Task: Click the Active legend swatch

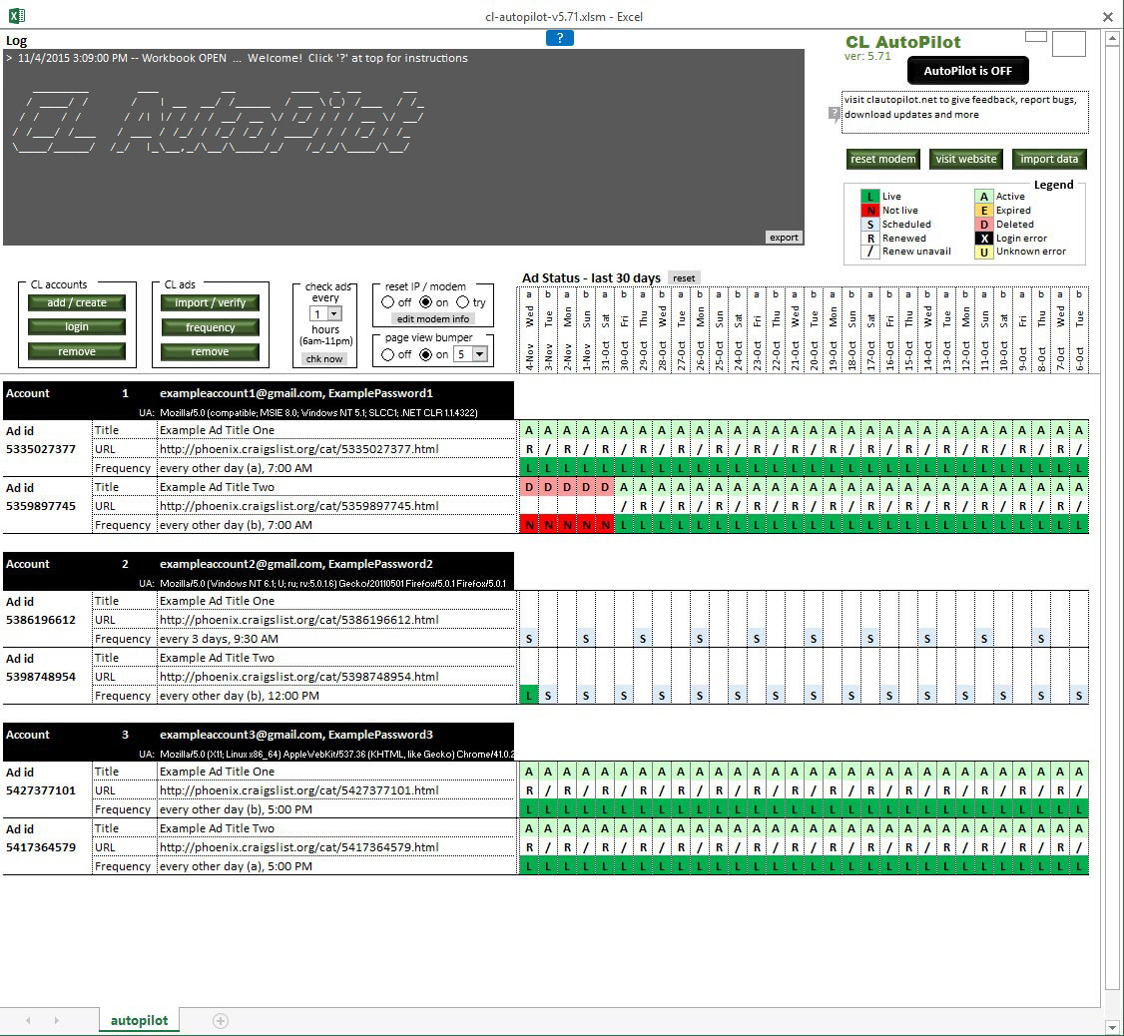Action: [984, 197]
